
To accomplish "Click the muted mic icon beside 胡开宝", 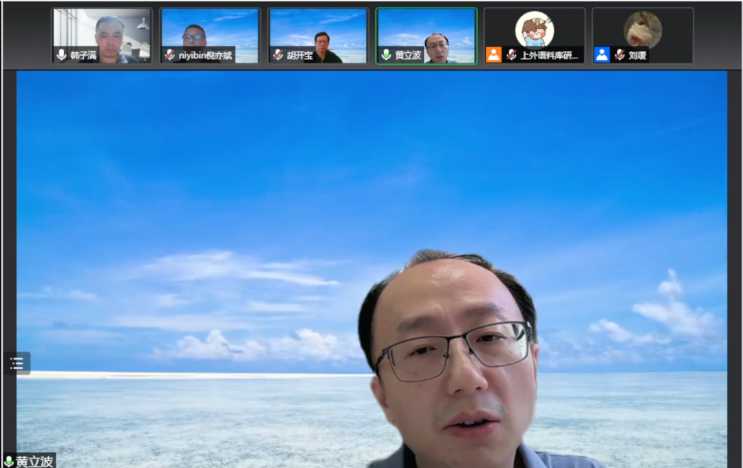I will pos(277,55).
